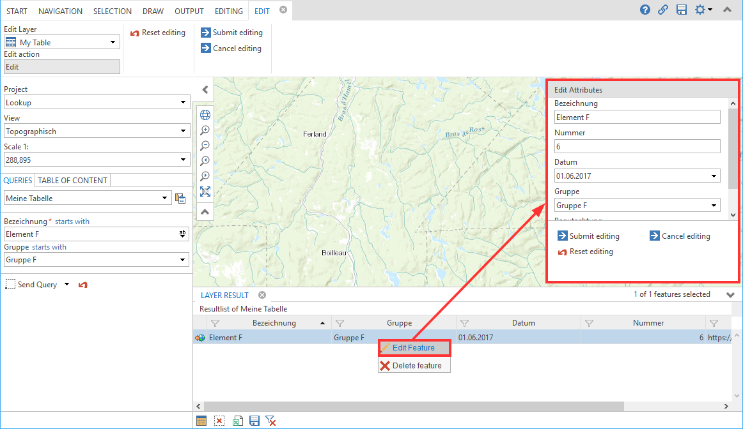Viewport: 743px width, 429px height.
Task: Switch to the TABLE OF CONTENT tab
Action: pyautogui.click(x=73, y=181)
